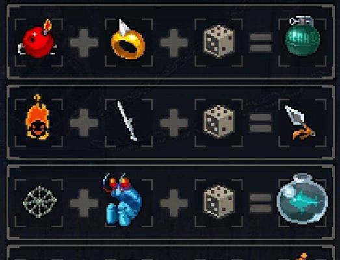
Task: Click equals sign before the kunai result
Action: click(x=261, y=123)
